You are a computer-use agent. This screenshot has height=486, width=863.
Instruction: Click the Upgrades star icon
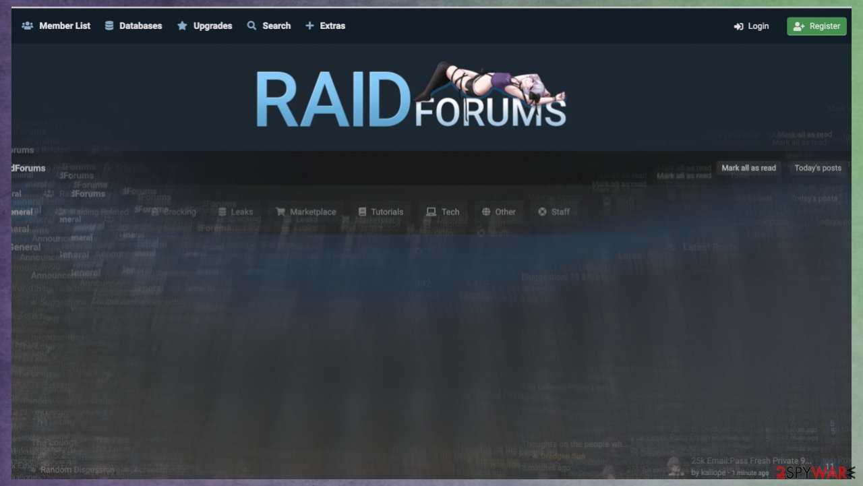pyautogui.click(x=182, y=26)
